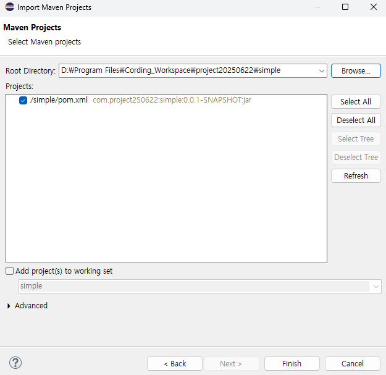Screen dimensions: 386x375
Task: Enable Add project(s) to working set
Action: click(x=10, y=271)
